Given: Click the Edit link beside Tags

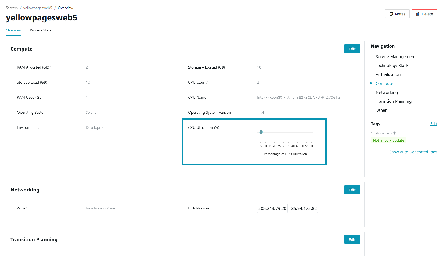Looking at the screenshot, I should (433, 124).
